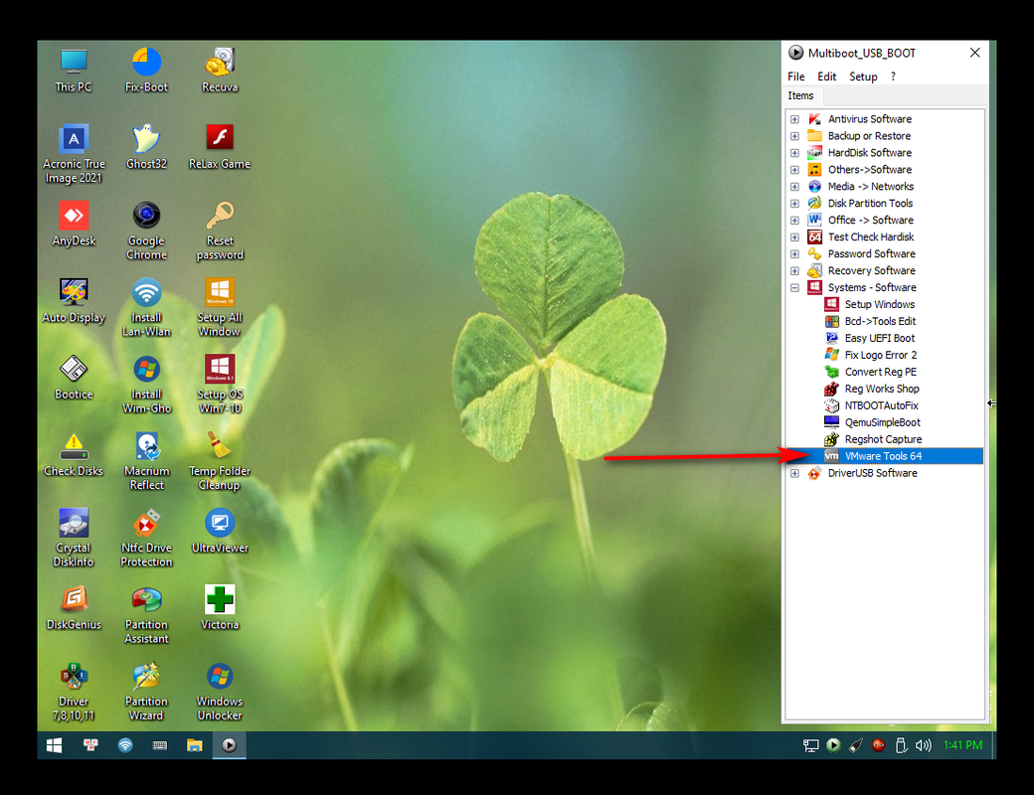The image size is (1034, 795).
Task: Launch Victoria desktop shortcut
Action: pos(220,607)
